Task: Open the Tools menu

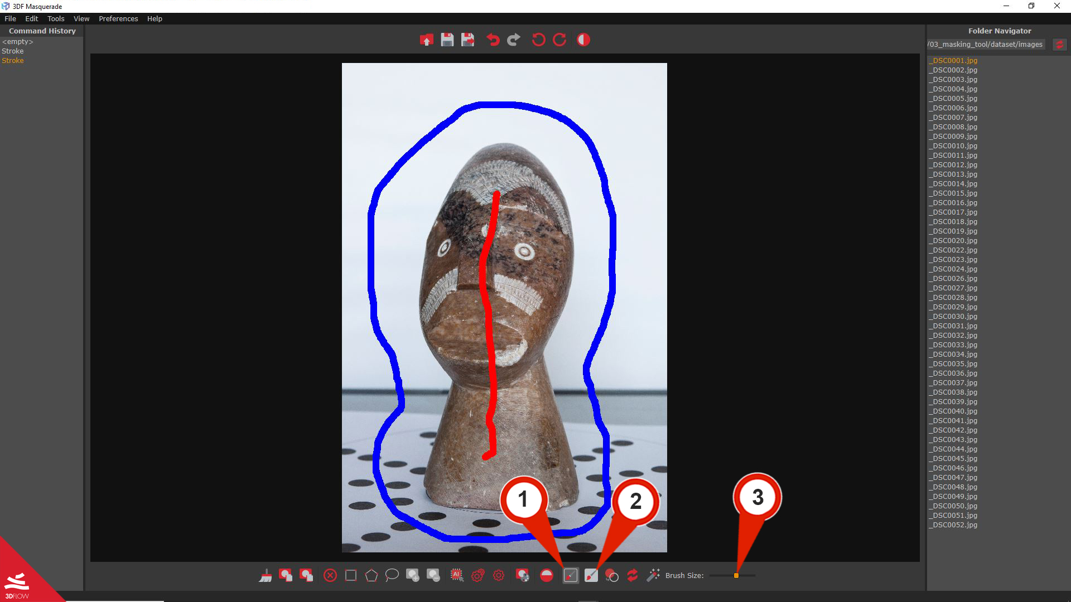Action: point(56,18)
